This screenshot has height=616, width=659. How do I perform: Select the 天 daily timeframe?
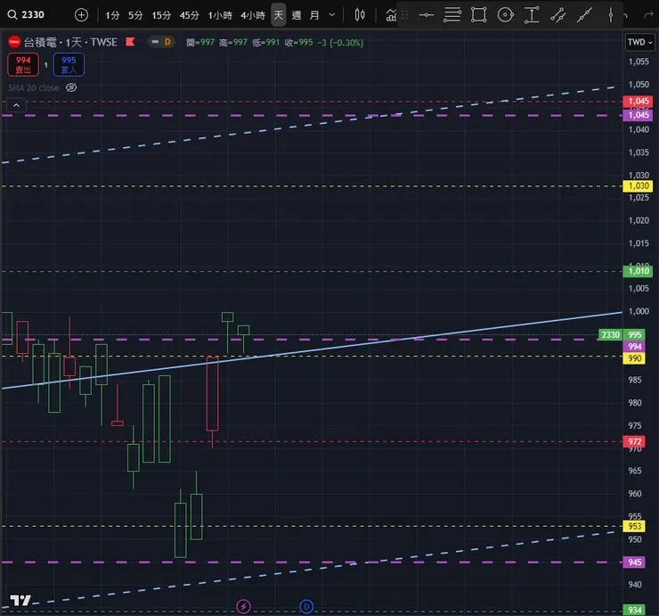coord(278,15)
